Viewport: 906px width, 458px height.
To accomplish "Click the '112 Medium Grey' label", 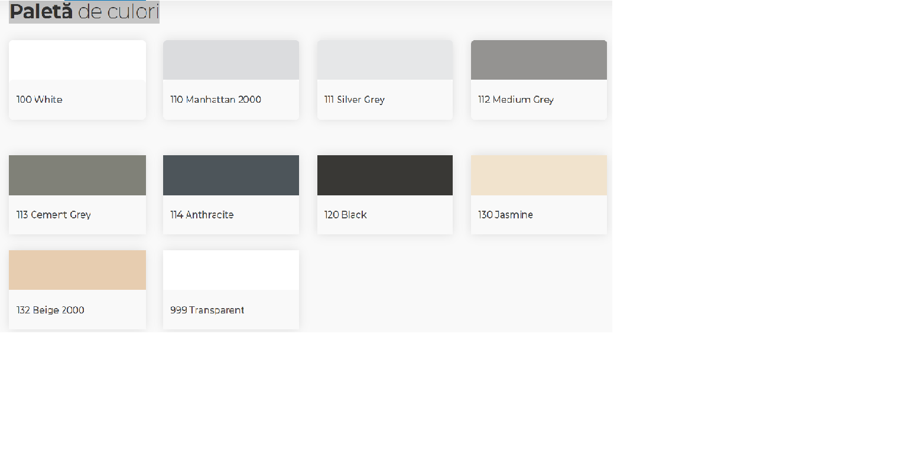I will (516, 100).
